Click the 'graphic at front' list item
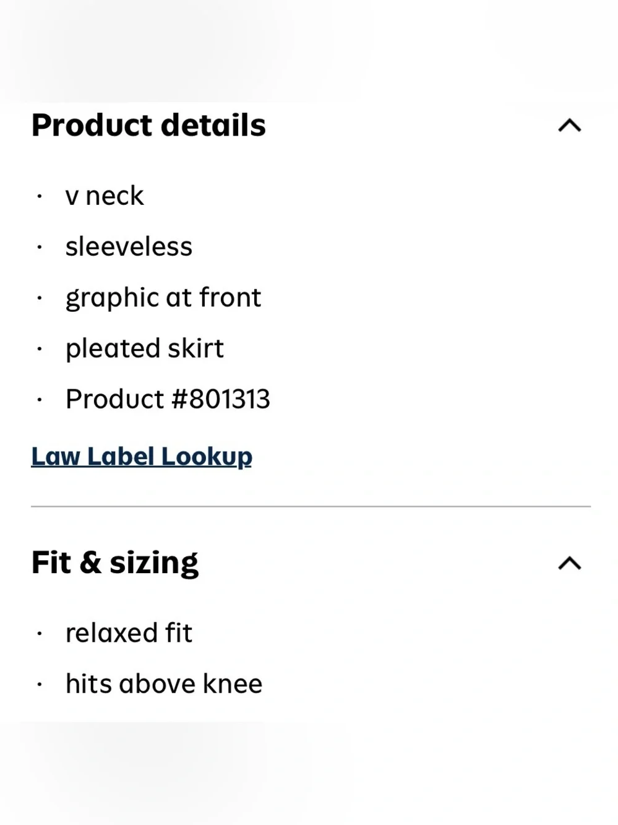Image resolution: width=618 pixels, height=825 pixels. (163, 298)
